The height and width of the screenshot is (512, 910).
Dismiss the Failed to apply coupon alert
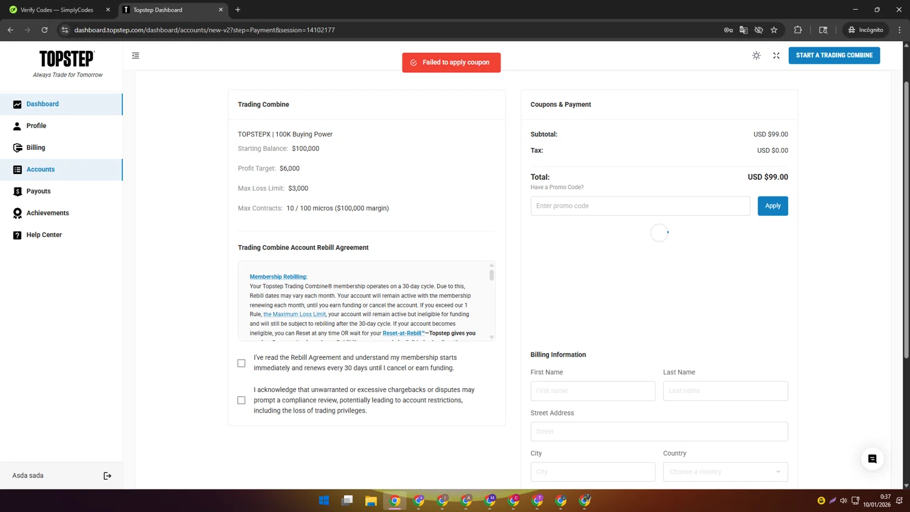pyautogui.click(x=451, y=62)
